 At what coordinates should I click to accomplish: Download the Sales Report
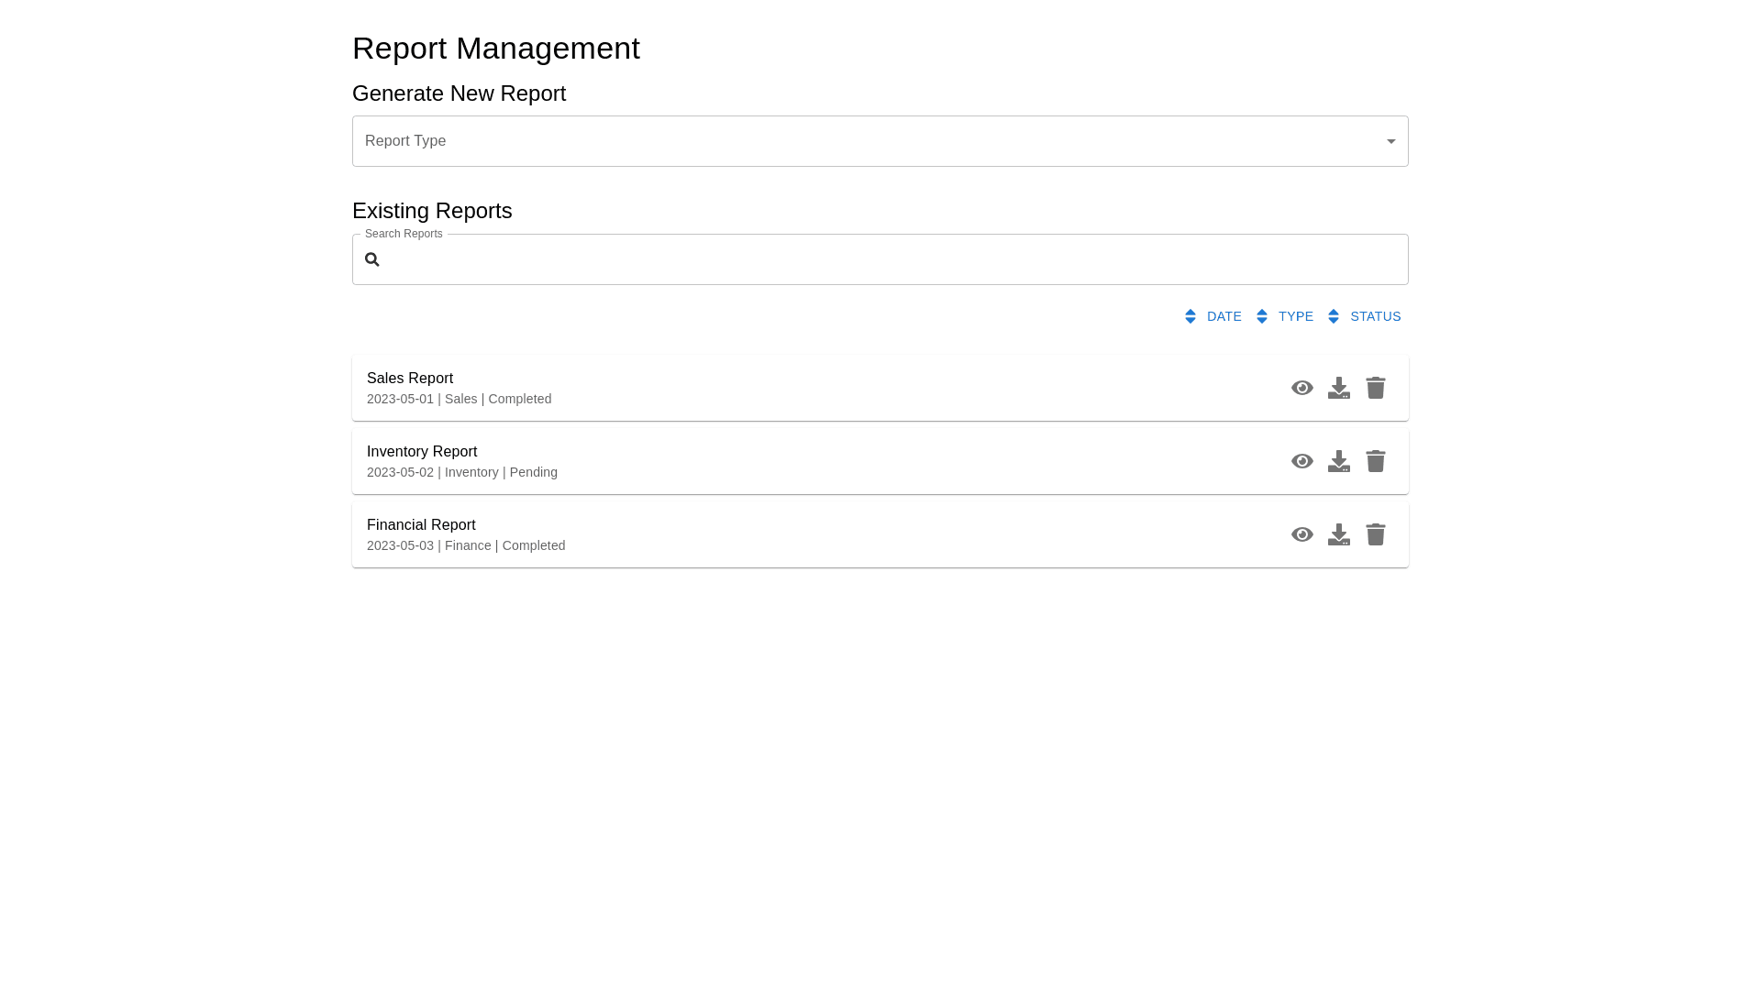pos(1338,388)
